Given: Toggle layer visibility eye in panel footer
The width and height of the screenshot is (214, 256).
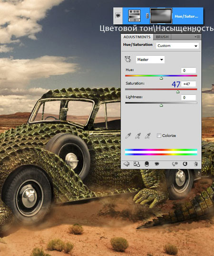Looking at the screenshot, I should 156,163.
